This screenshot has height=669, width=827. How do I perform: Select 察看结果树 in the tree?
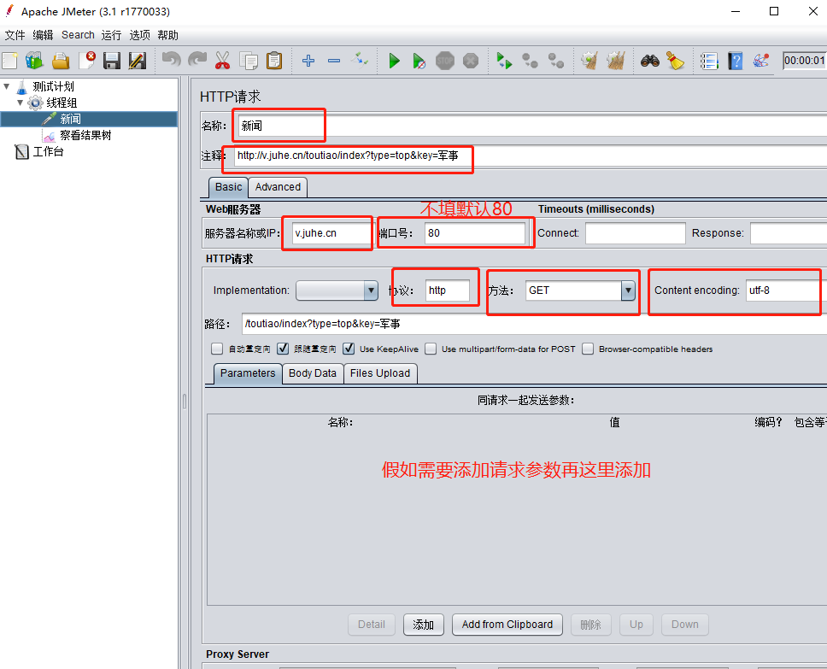(x=85, y=135)
